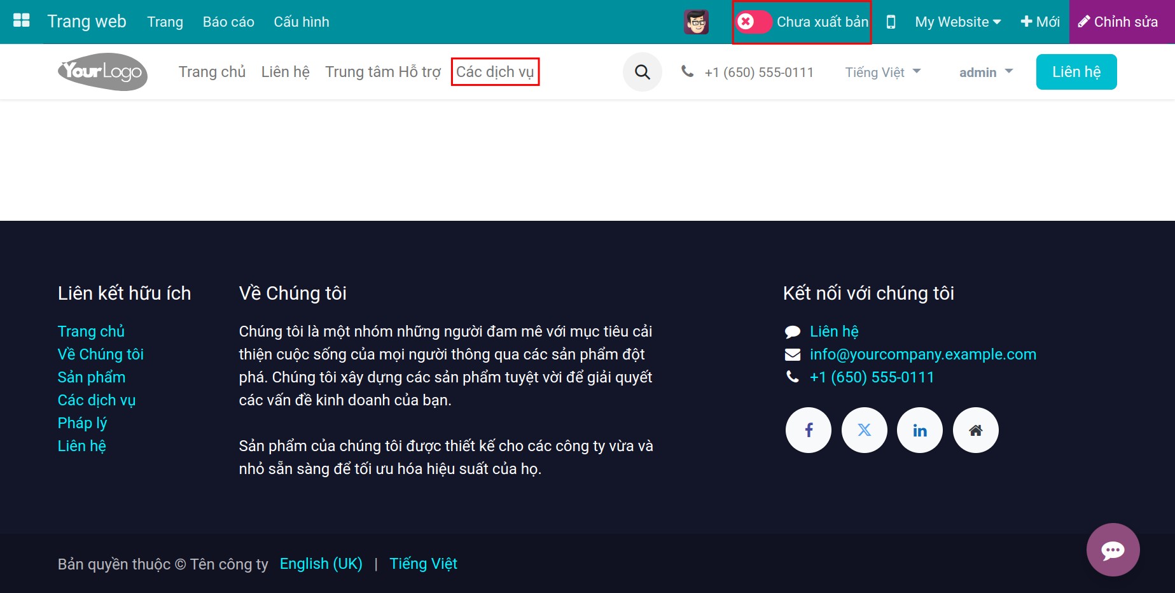
Task: Open the Báo cáo menu
Action: tap(228, 22)
